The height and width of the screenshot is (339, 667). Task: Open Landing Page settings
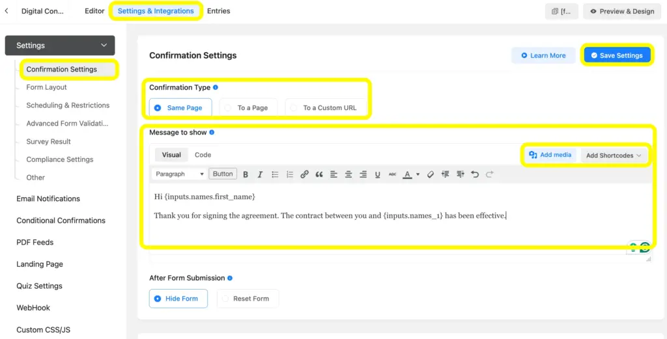40,264
